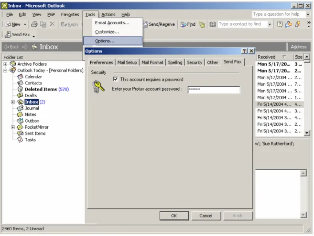Viewport: 314px width, 236px height.
Task: Select the Sent Items folder
Action: tap(35, 133)
